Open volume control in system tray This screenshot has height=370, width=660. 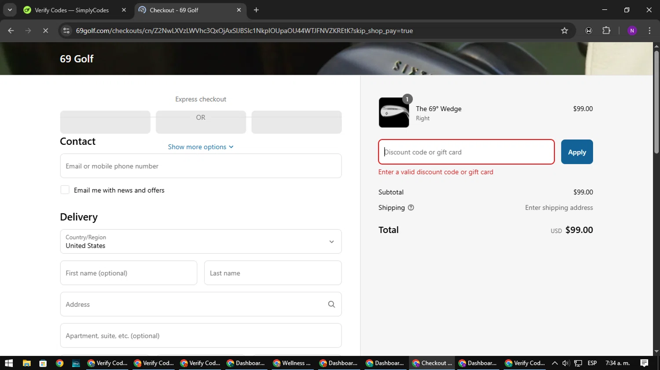pyautogui.click(x=566, y=363)
